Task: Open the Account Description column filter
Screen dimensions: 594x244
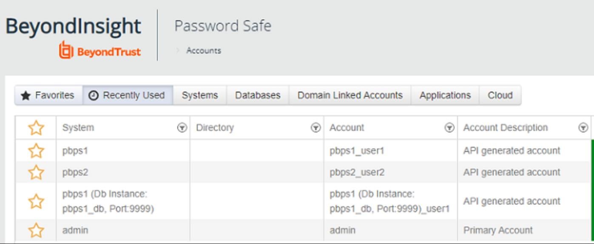Action: coord(583,128)
